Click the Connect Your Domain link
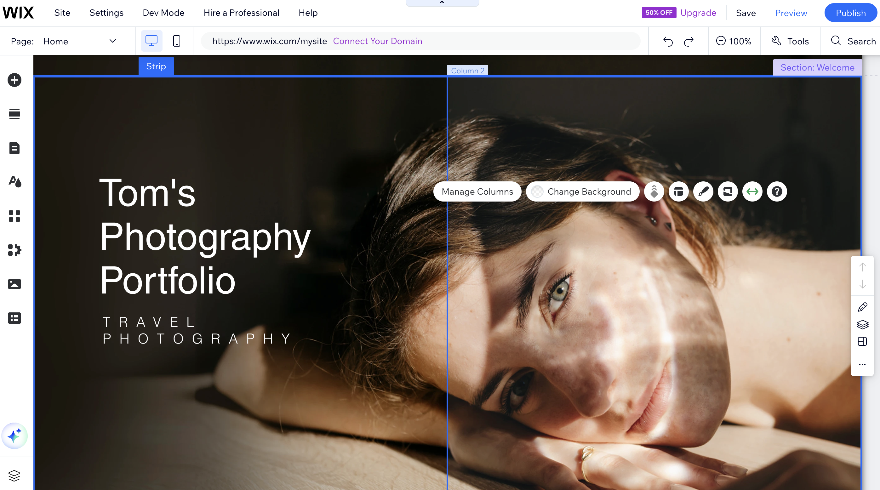 pos(378,41)
